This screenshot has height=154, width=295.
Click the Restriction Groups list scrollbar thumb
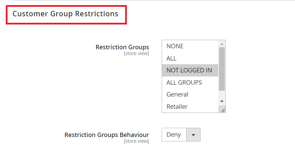[222, 69]
